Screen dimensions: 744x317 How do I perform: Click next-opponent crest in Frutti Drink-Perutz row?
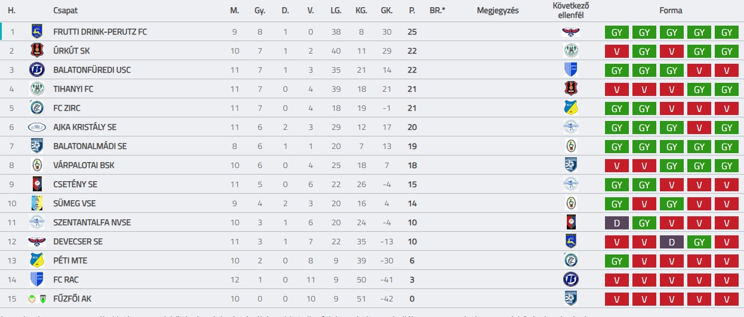[x=571, y=32]
